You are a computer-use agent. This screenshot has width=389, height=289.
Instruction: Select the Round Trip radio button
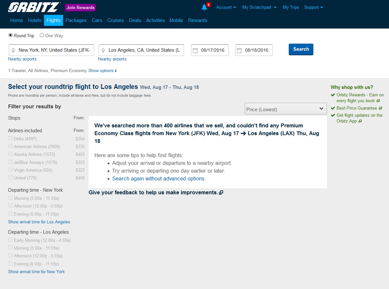point(11,35)
